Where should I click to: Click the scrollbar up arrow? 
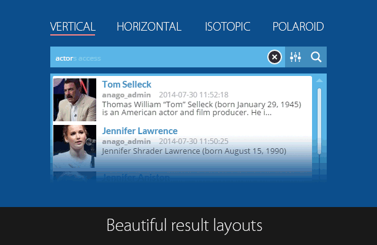[x=319, y=80]
